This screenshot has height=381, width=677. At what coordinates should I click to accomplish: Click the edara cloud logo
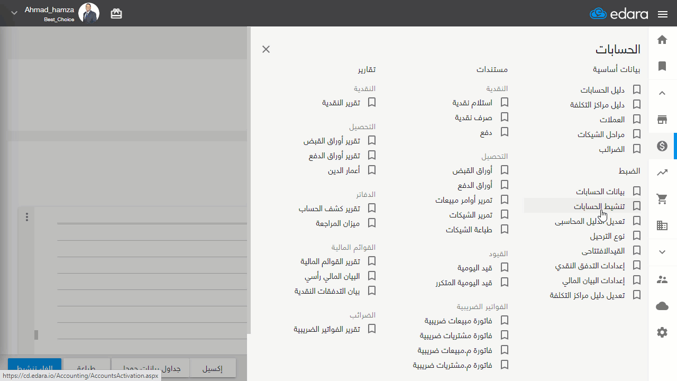pyautogui.click(x=598, y=14)
